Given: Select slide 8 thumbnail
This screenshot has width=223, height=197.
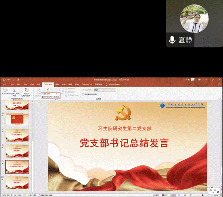Looking at the screenshot, I should (x=17, y=151).
